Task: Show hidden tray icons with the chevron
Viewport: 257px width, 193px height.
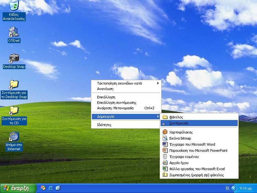Action: click(234, 188)
